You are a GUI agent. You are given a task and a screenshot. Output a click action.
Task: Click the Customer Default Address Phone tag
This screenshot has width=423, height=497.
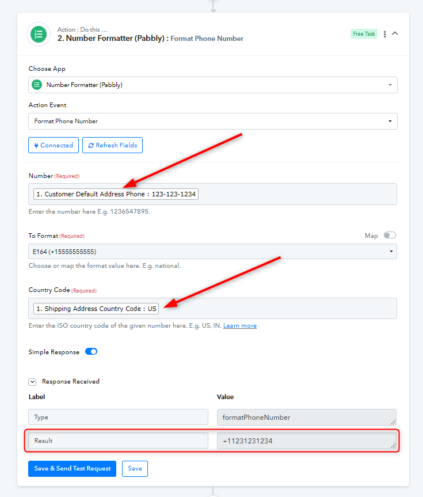click(x=116, y=194)
